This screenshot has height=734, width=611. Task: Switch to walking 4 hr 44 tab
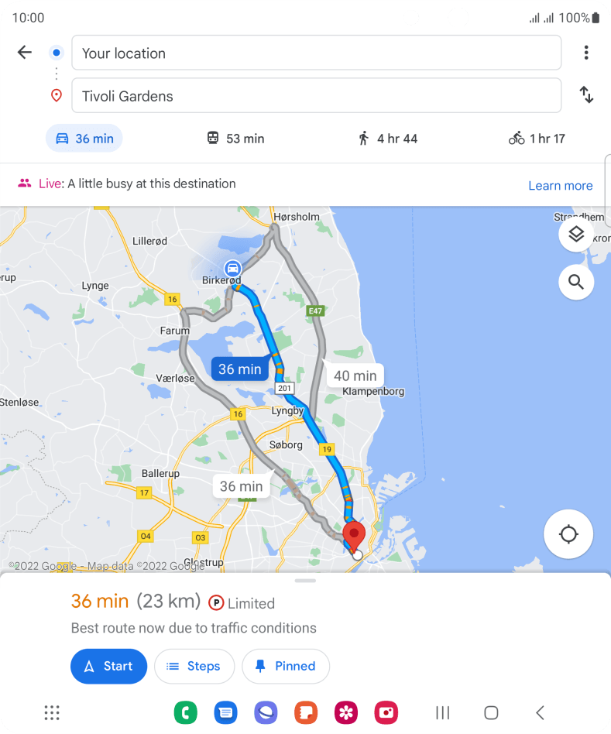pos(388,139)
